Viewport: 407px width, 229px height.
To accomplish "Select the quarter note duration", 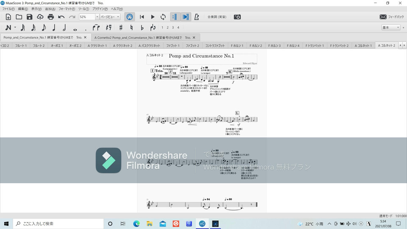I will coord(54,28).
